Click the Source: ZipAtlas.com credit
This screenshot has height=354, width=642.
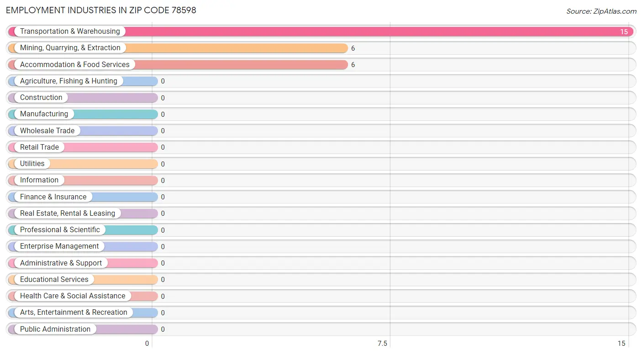(601, 11)
